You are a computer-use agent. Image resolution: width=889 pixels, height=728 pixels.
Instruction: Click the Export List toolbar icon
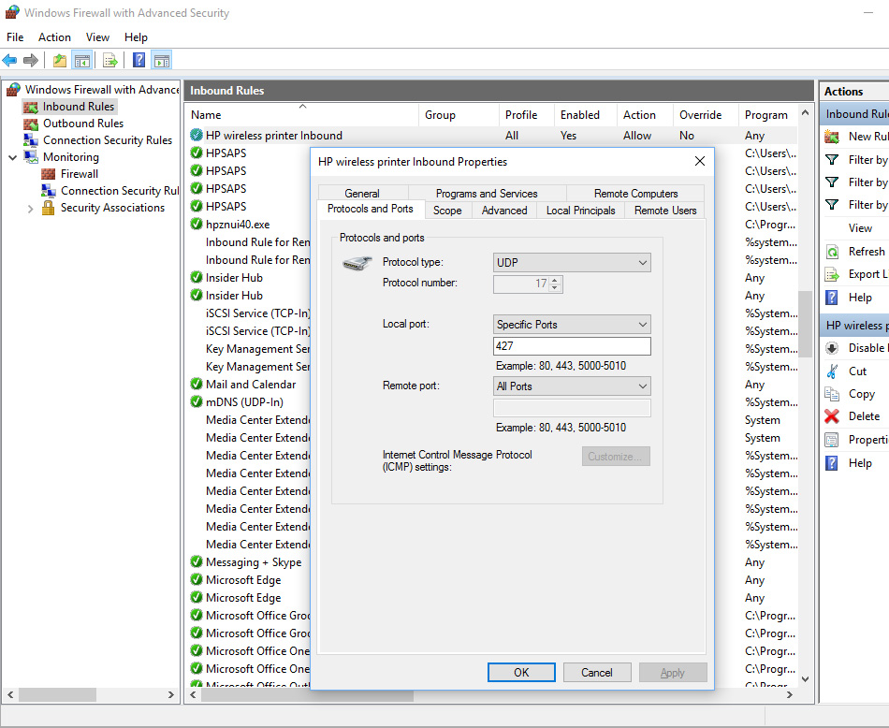(110, 60)
